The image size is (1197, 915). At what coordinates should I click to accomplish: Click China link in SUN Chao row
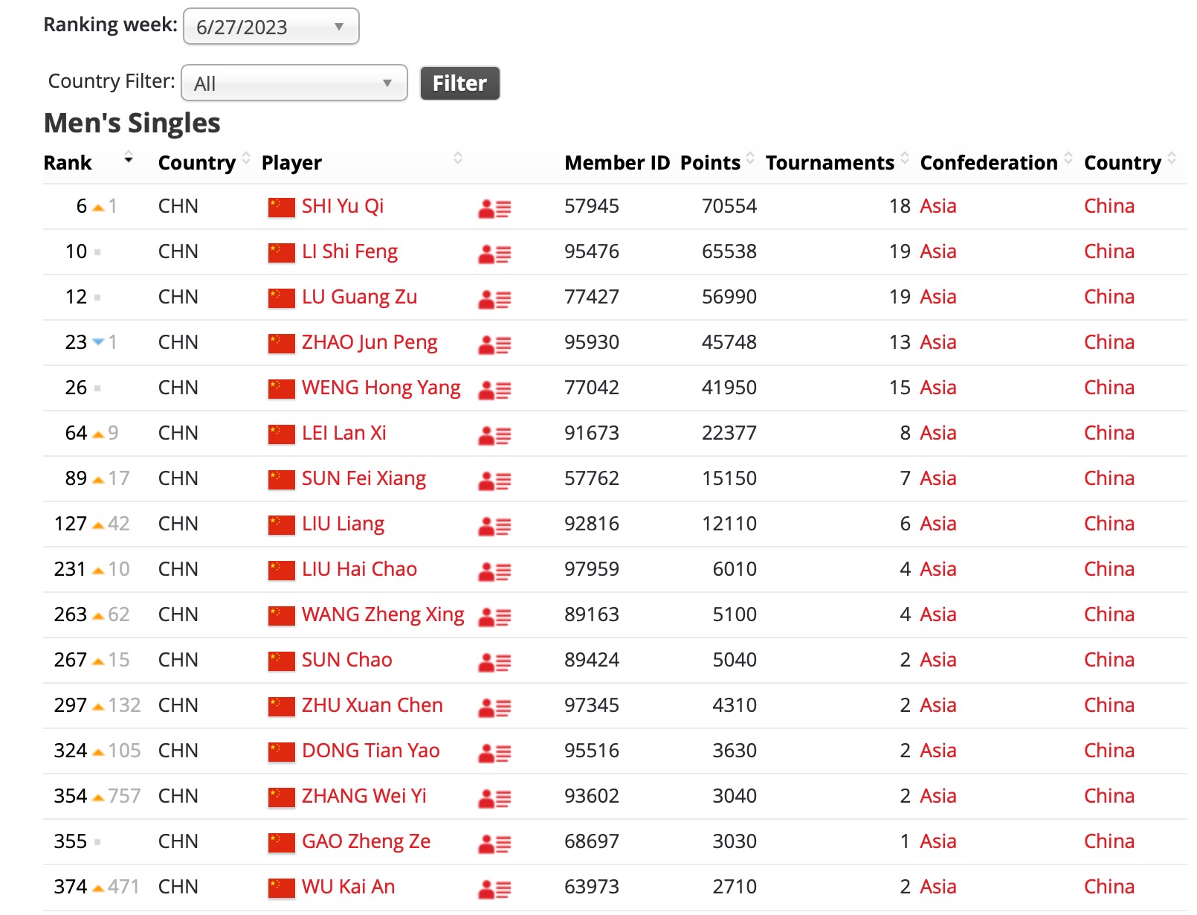[x=1109, y=660]
